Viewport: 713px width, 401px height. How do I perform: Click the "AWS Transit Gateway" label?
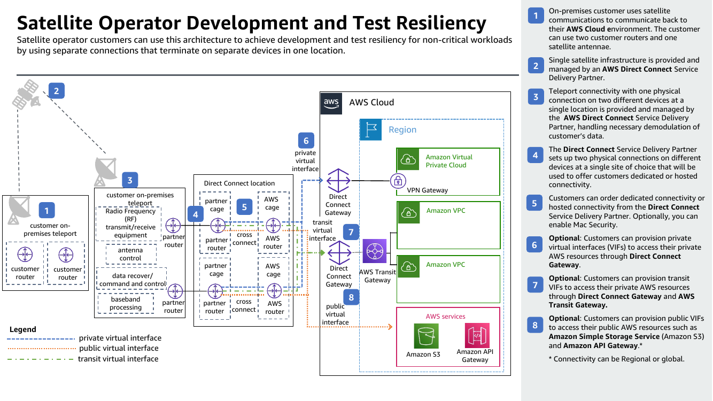378,276
